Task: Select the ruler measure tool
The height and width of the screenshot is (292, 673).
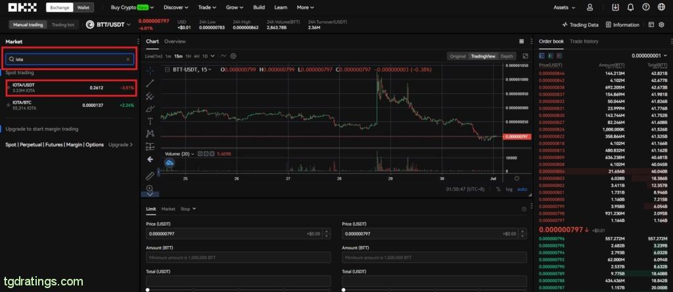Action: [150, 176]
